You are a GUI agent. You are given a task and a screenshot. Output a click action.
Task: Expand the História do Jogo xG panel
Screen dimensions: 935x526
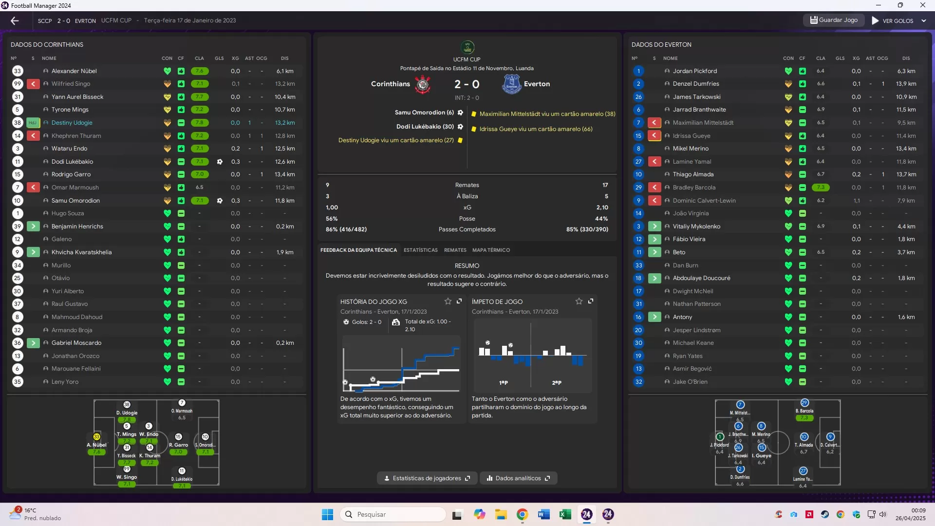click(x=459, y=301)
